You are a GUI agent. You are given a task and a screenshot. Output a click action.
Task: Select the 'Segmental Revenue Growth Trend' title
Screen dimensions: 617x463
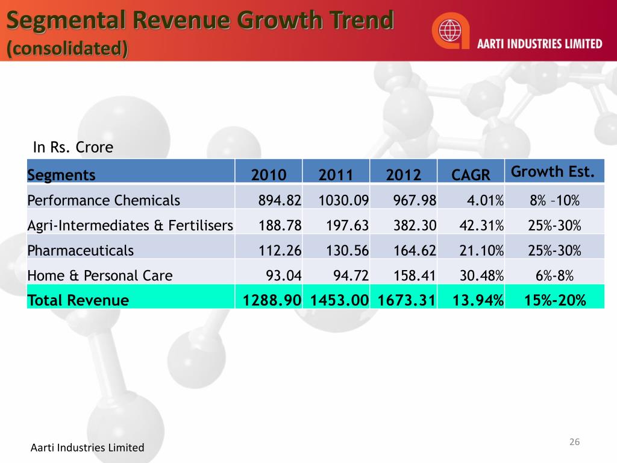(x=200, y=20)
